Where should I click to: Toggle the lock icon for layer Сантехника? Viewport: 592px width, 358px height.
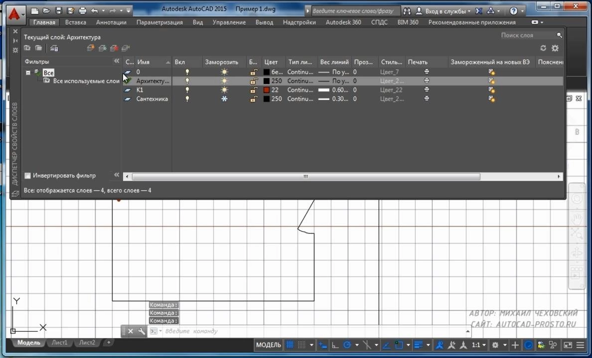254,99
